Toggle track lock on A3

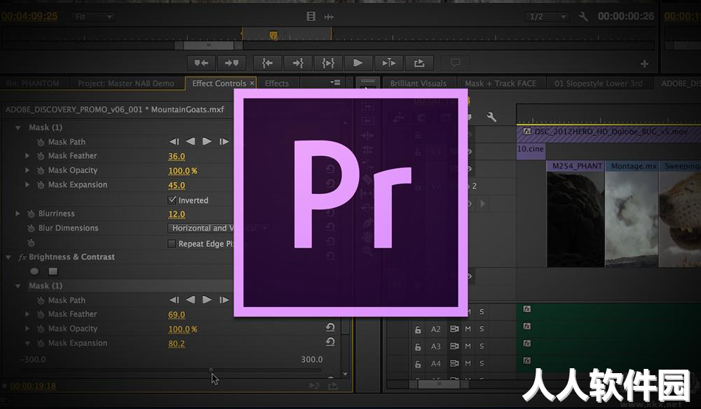coord(418,347)
